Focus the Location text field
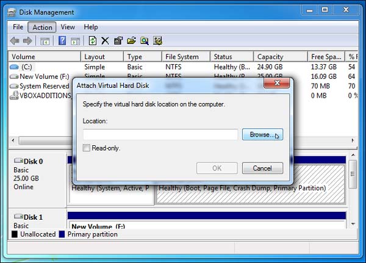 pos(160,134)
